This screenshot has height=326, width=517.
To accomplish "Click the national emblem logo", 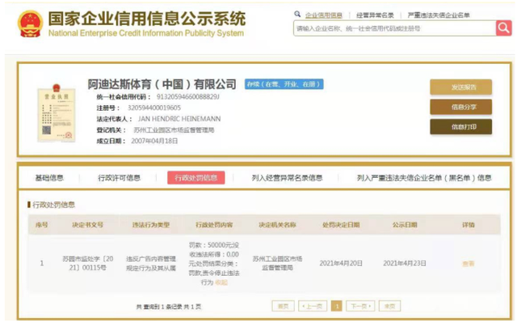I will pyautogui.click(x=31, y=23).
